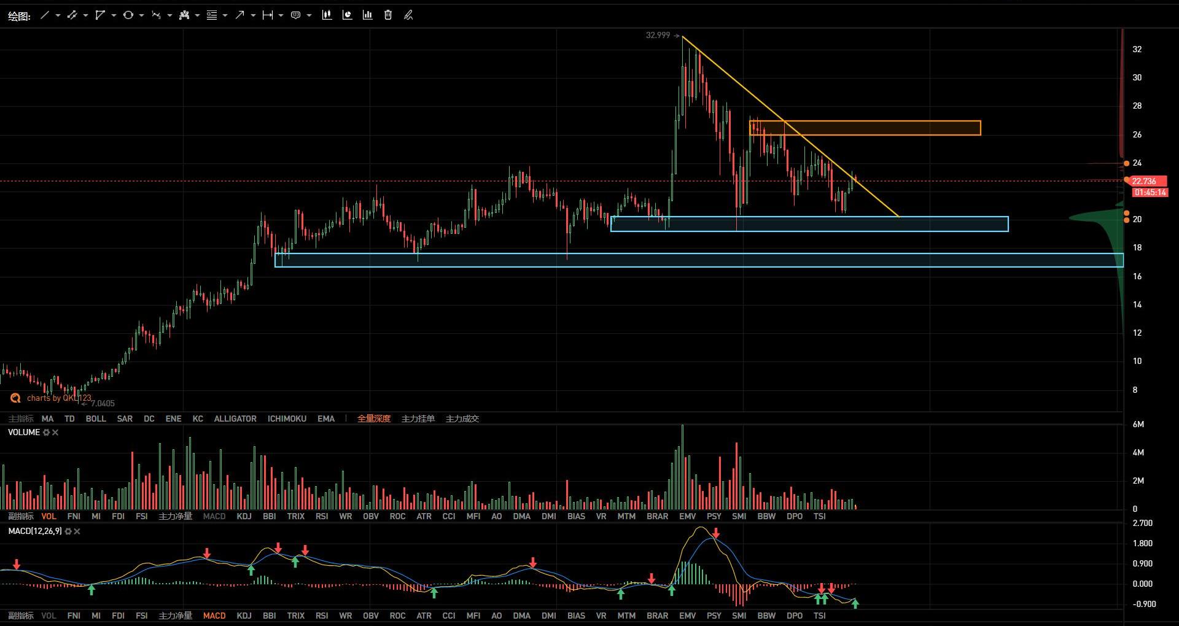Screen dimensions: 1179x626
Task: Open VOLUME indicator settings gear
Action: click(x=46, y=433)
